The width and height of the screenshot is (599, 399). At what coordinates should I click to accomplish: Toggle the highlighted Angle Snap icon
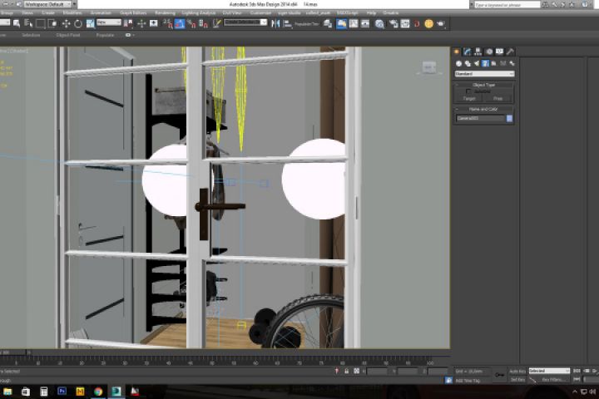(180, 23)
